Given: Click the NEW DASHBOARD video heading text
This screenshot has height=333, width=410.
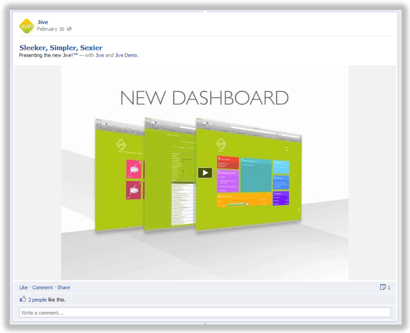Looking at the screenshot, I should [204, 98].
